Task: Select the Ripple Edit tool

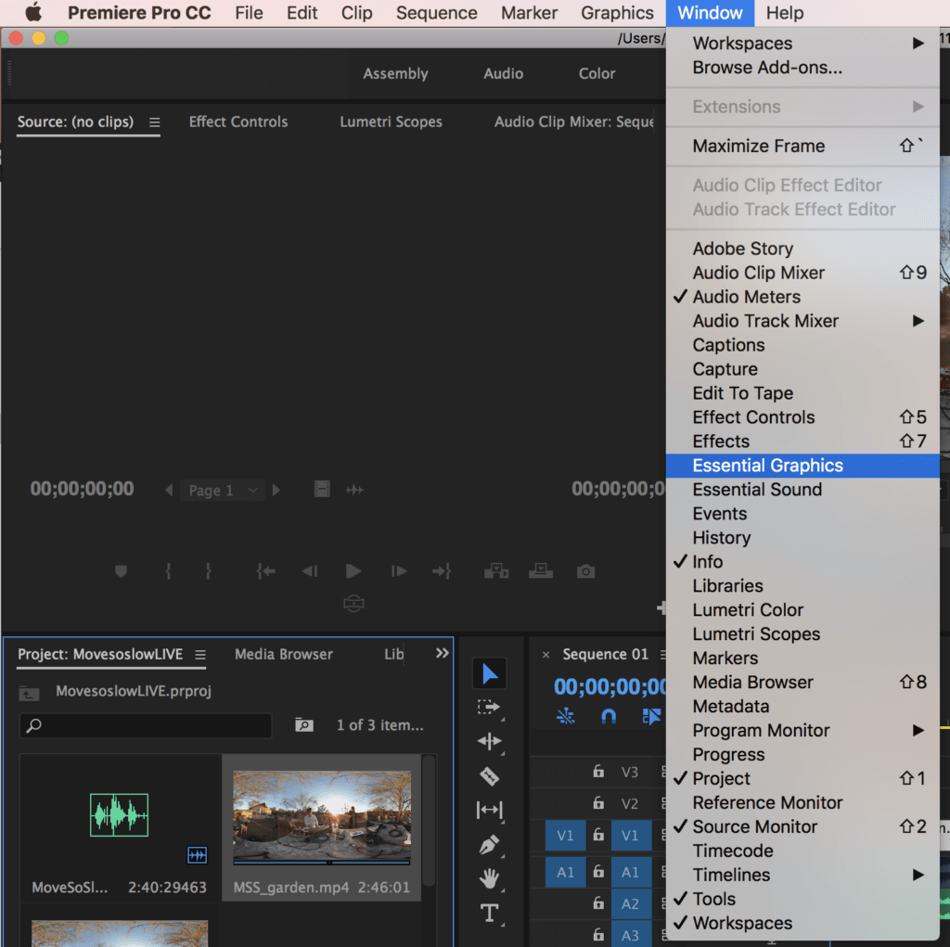Action: (x=490, y=741)
